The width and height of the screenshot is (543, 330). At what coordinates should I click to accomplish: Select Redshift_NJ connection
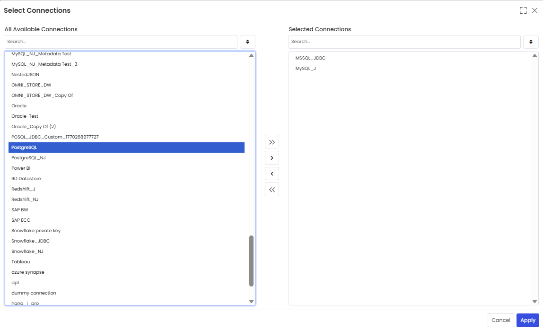(126, 200)
